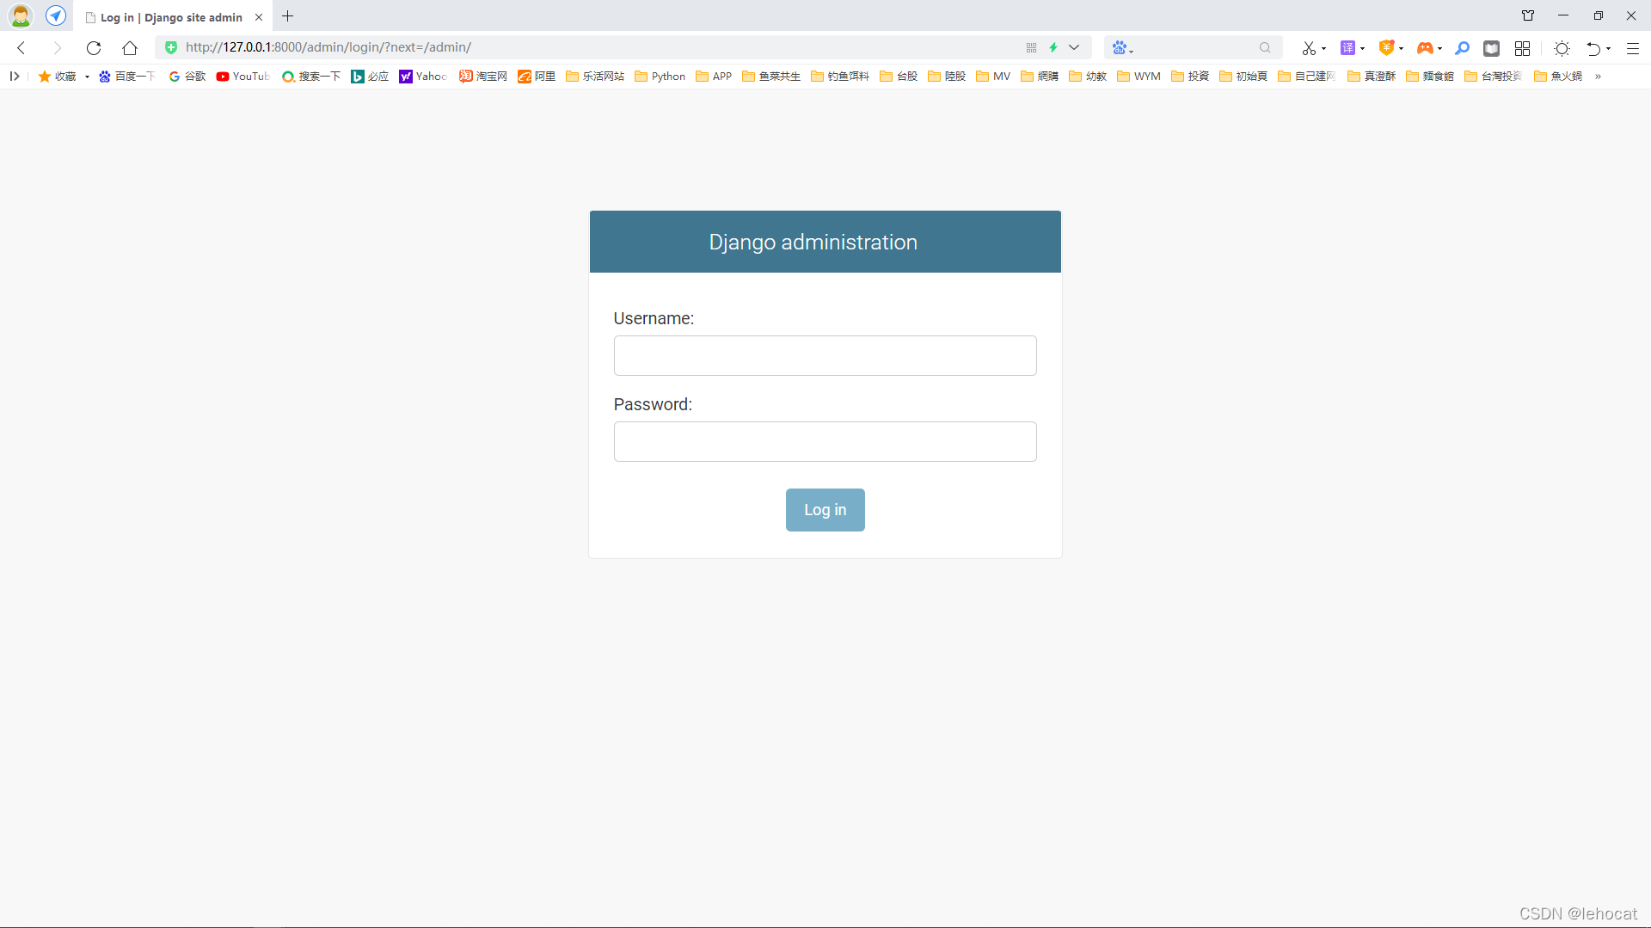Open the 投資 bookmark folder
Viewport: 1651px width, 928px height.
1190,77
